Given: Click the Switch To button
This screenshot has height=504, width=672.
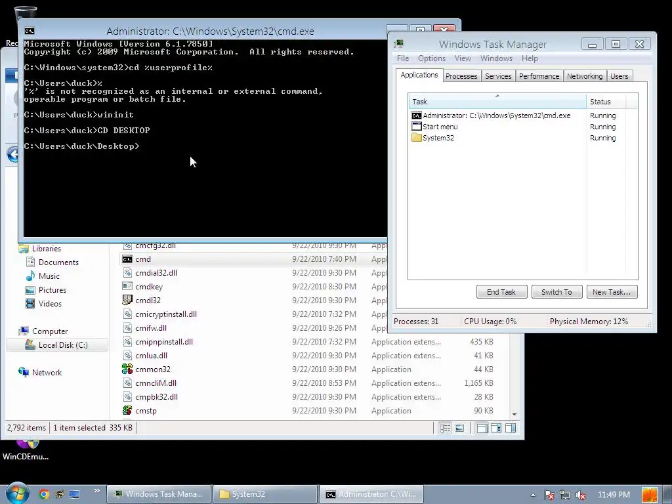Looking at the screenshot, I should (556, 292).
